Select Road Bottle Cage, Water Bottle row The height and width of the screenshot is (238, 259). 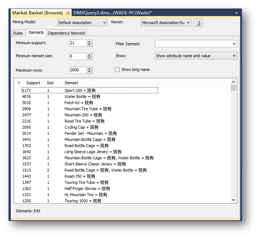[90, 170]
